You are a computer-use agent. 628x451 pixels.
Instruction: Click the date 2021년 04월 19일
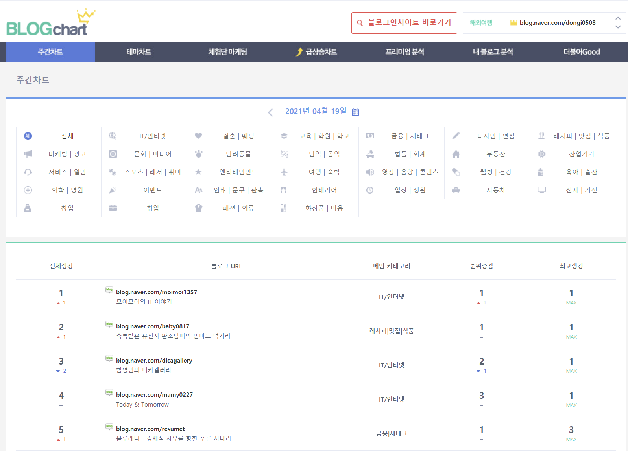(x=316, y=111)
